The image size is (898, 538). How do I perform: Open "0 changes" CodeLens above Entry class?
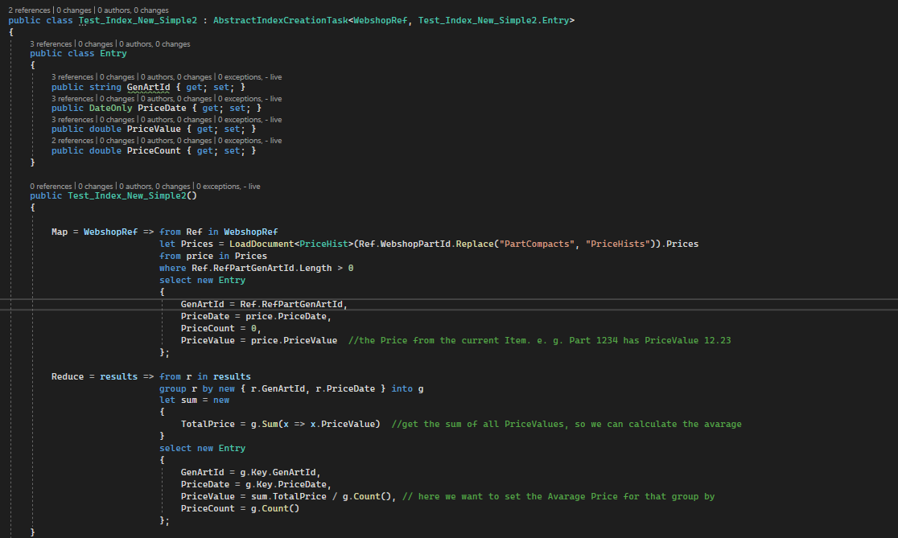(x=97, y=43)
